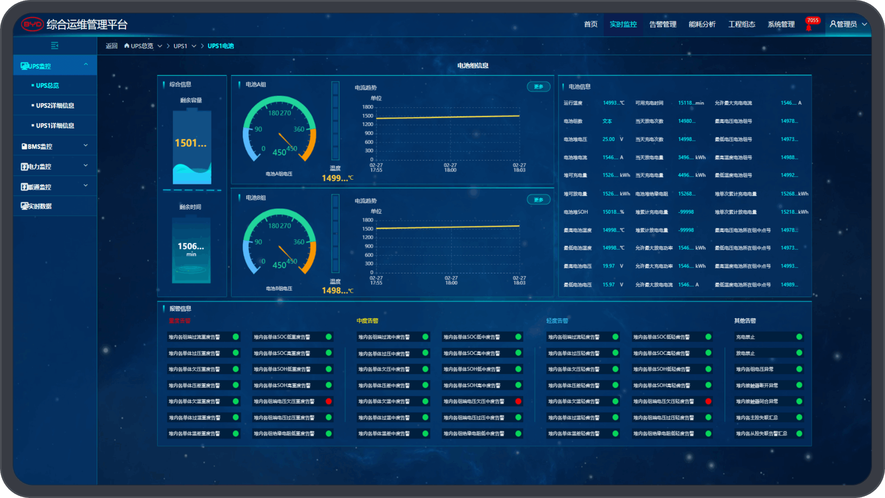
Task: Click the admin user profile icon
Action: (x=833, y=24)
